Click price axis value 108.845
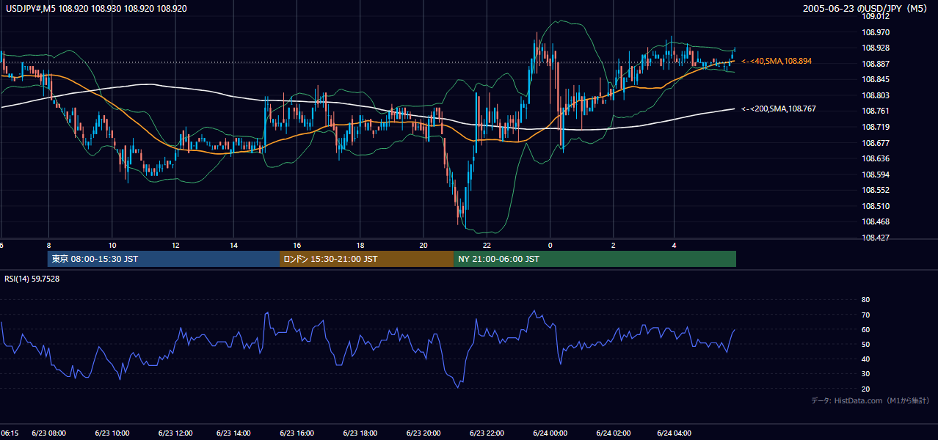 point(875,80)
